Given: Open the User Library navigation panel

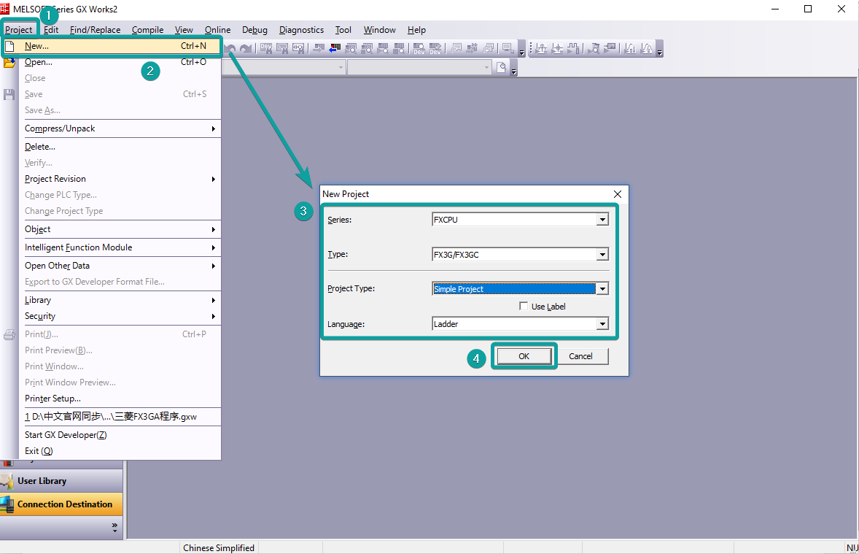Looking at the screenshot, I should click(61, 481).
